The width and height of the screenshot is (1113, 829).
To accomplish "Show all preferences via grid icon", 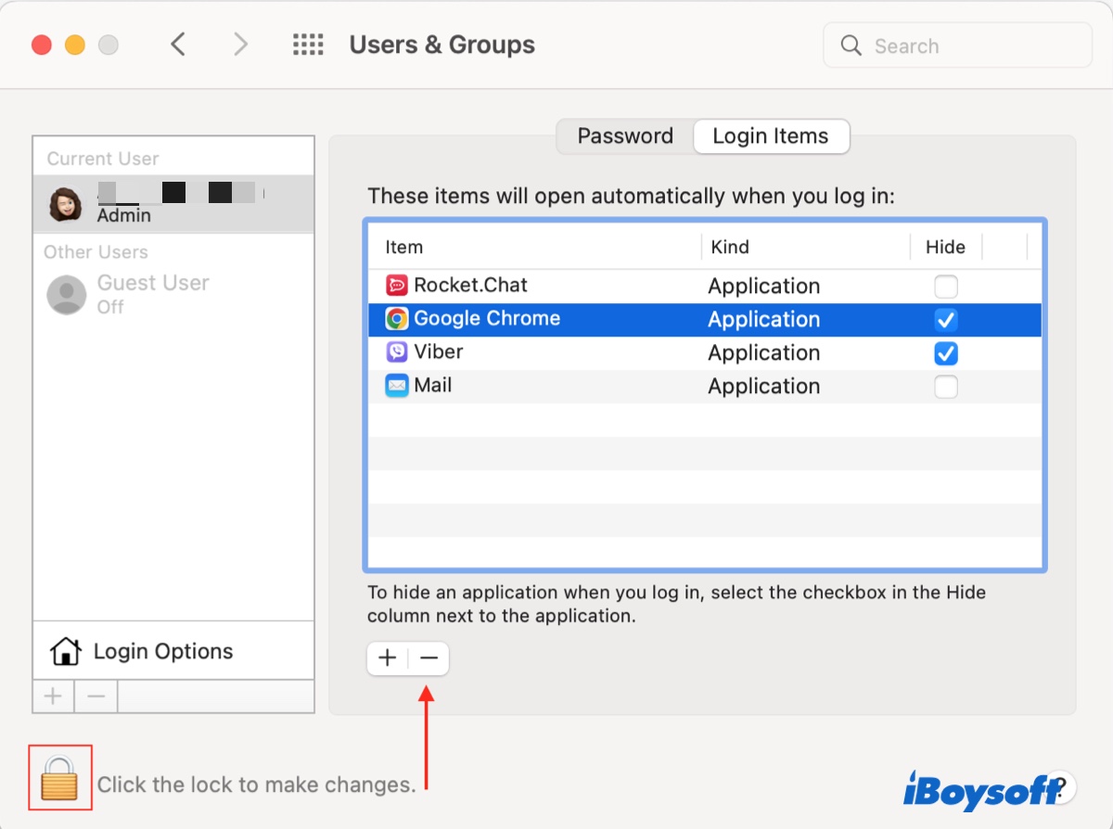I will 308,44.
